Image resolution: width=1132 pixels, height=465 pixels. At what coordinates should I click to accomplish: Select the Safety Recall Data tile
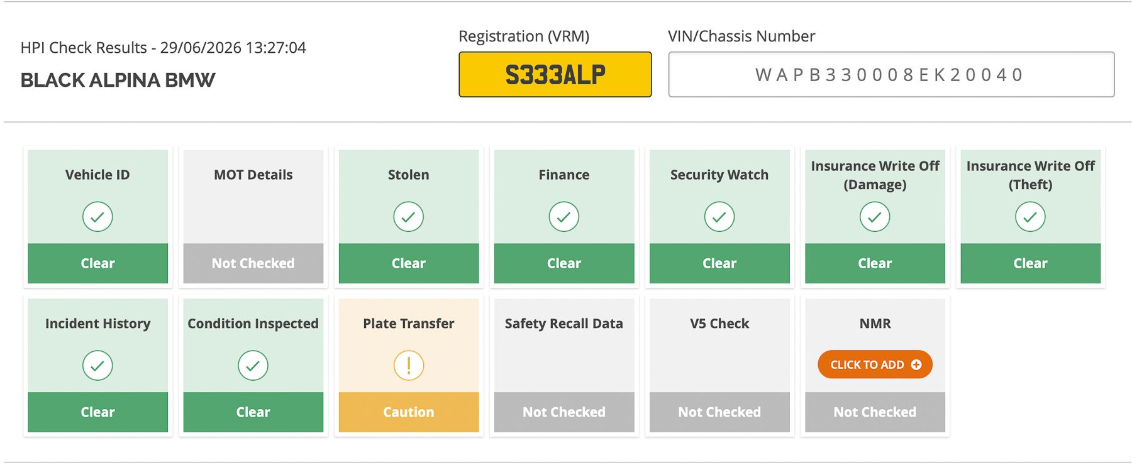[x=564, y=365]
